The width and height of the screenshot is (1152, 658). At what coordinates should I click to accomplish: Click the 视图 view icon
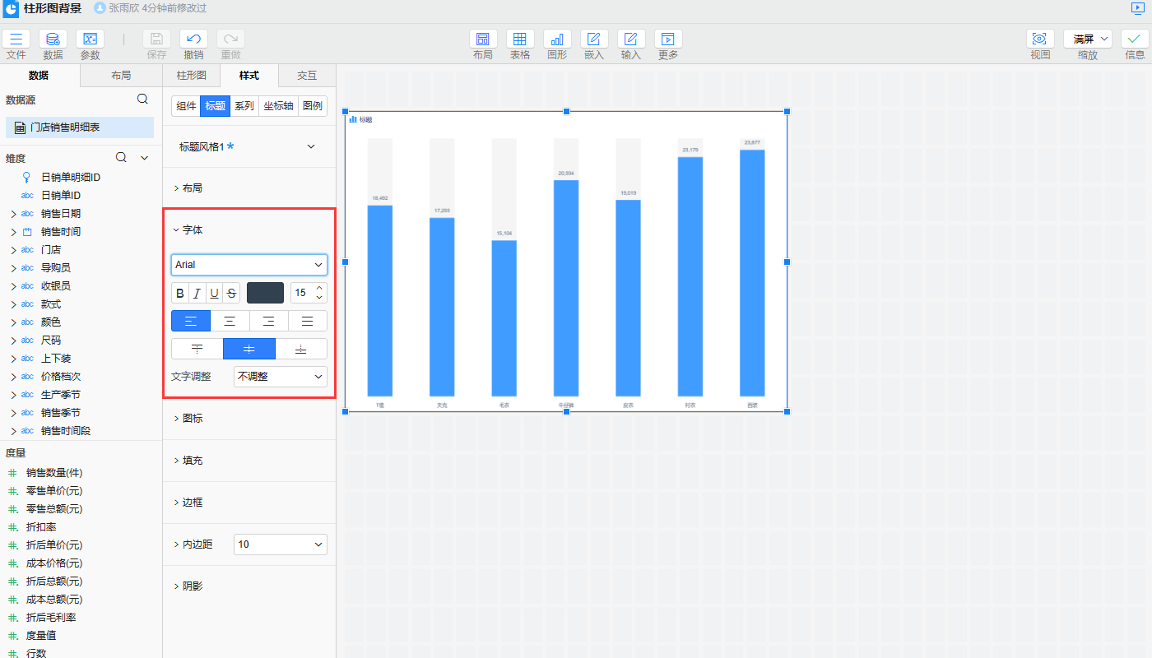1040,39
